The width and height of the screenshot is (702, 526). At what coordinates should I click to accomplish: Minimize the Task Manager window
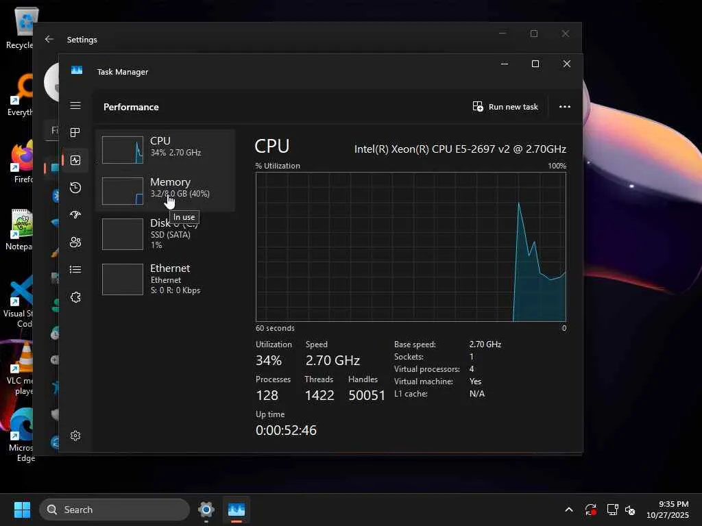tap(504, 64)
